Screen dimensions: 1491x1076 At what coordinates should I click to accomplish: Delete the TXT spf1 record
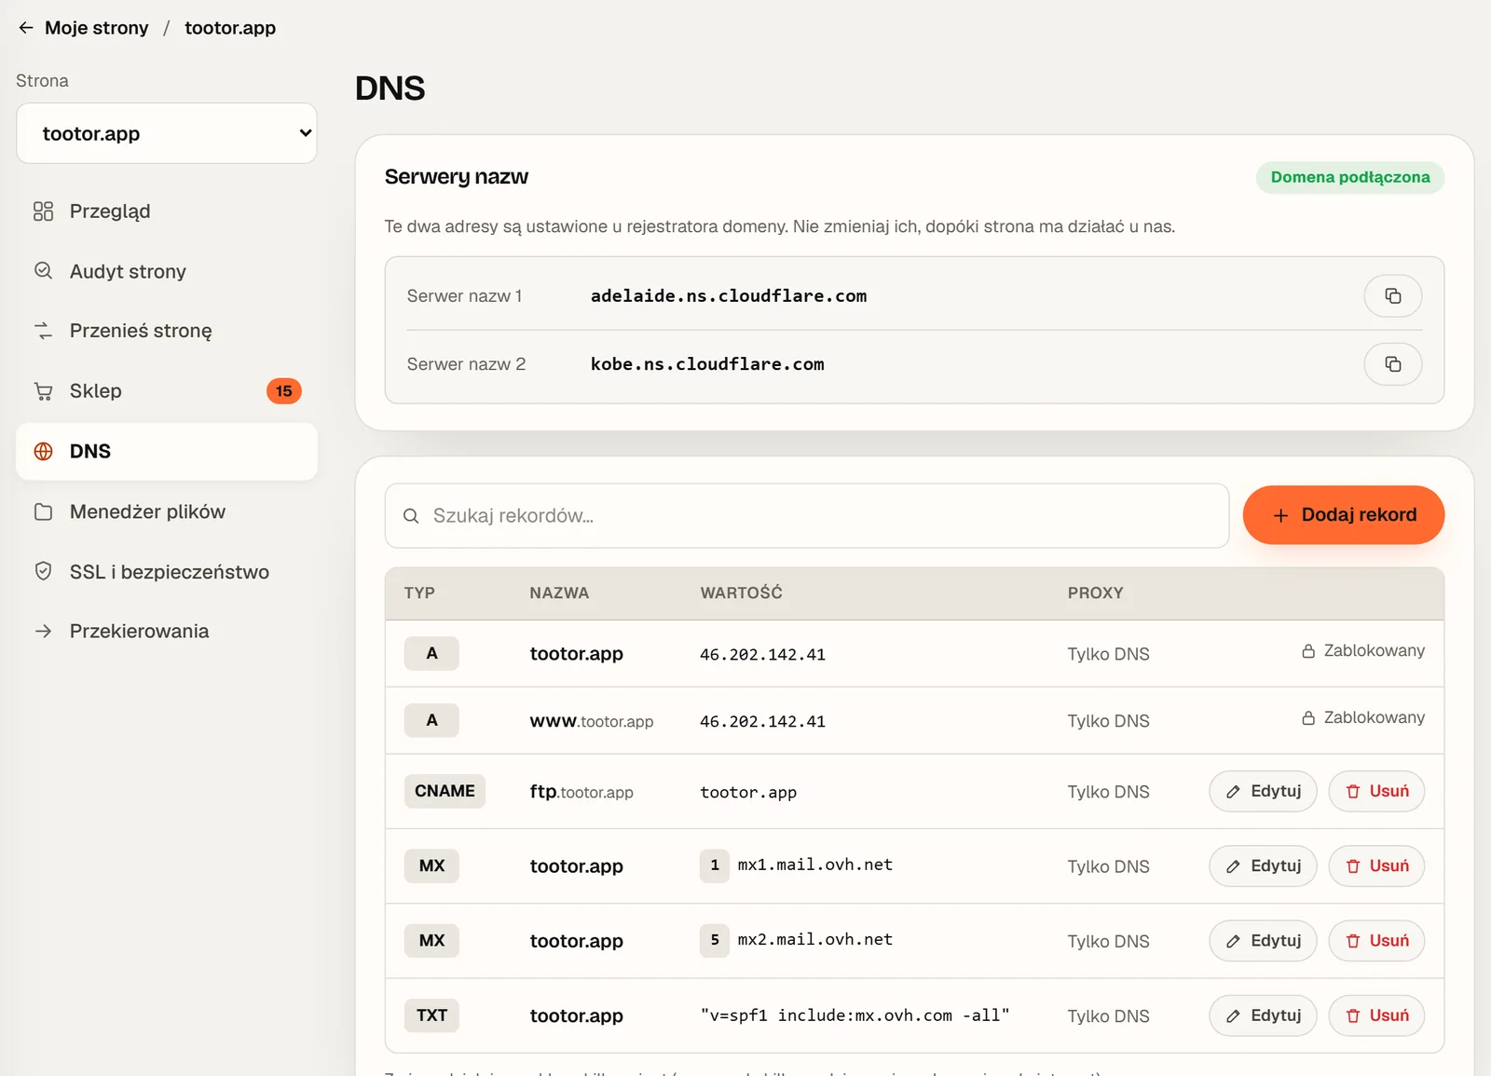[x=1376, y=1015]
